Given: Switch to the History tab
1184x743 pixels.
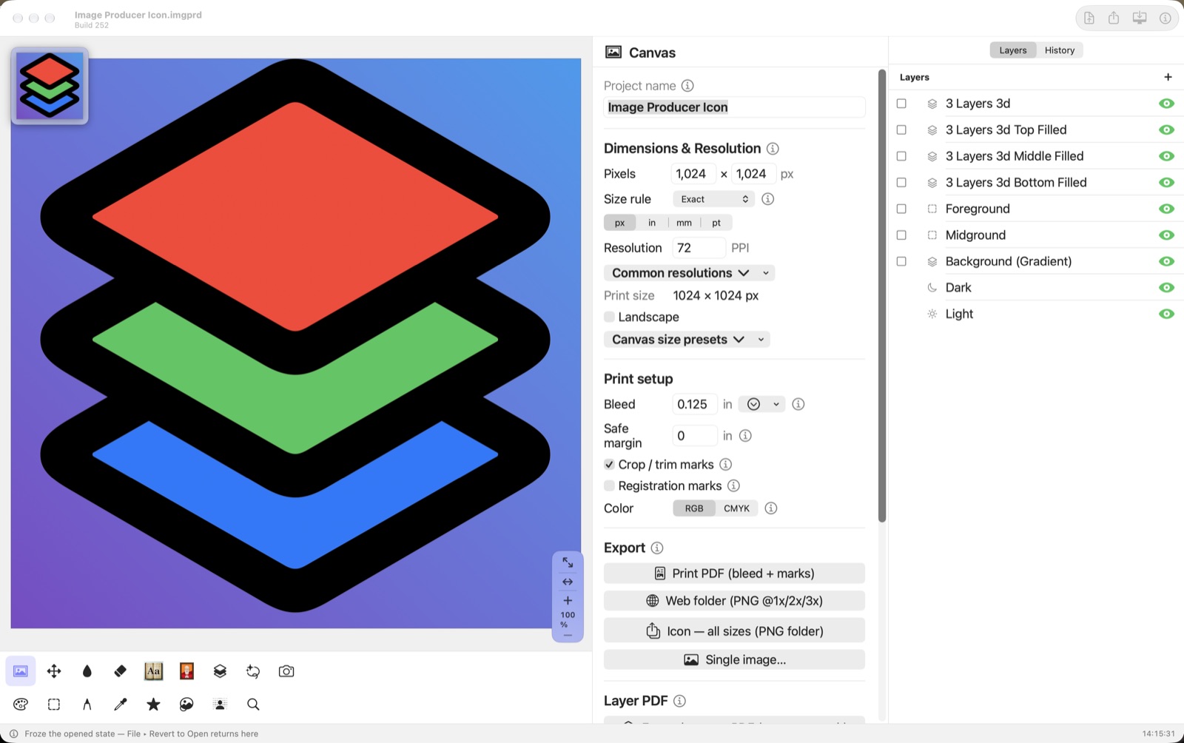Looking at the screenshot, I should tap(1059, 50).
